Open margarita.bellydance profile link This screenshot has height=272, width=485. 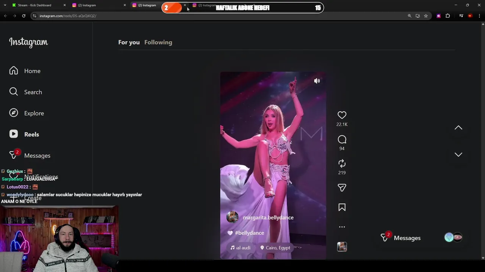[x=268, y=218]
